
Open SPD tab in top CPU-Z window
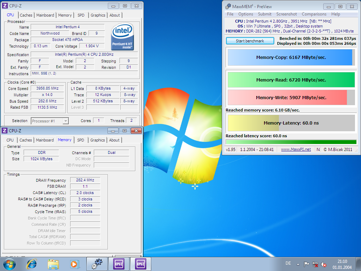pos(81,15)
